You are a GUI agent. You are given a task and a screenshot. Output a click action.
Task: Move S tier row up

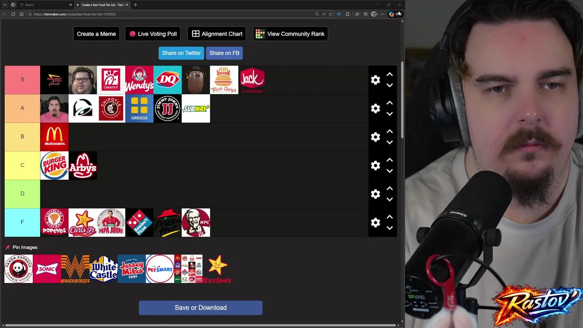389,74
